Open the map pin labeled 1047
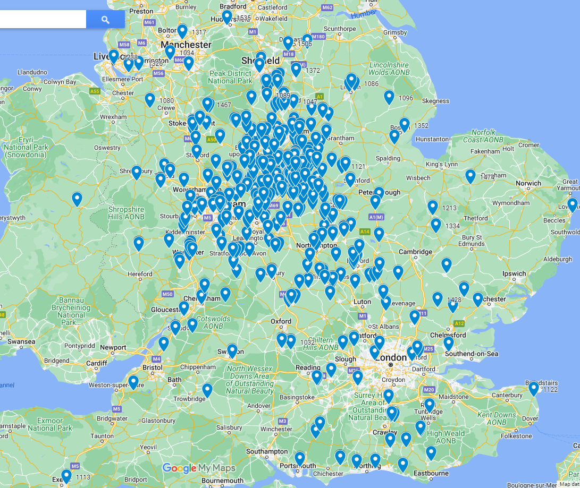580x488 pixels. click(293, 101)
